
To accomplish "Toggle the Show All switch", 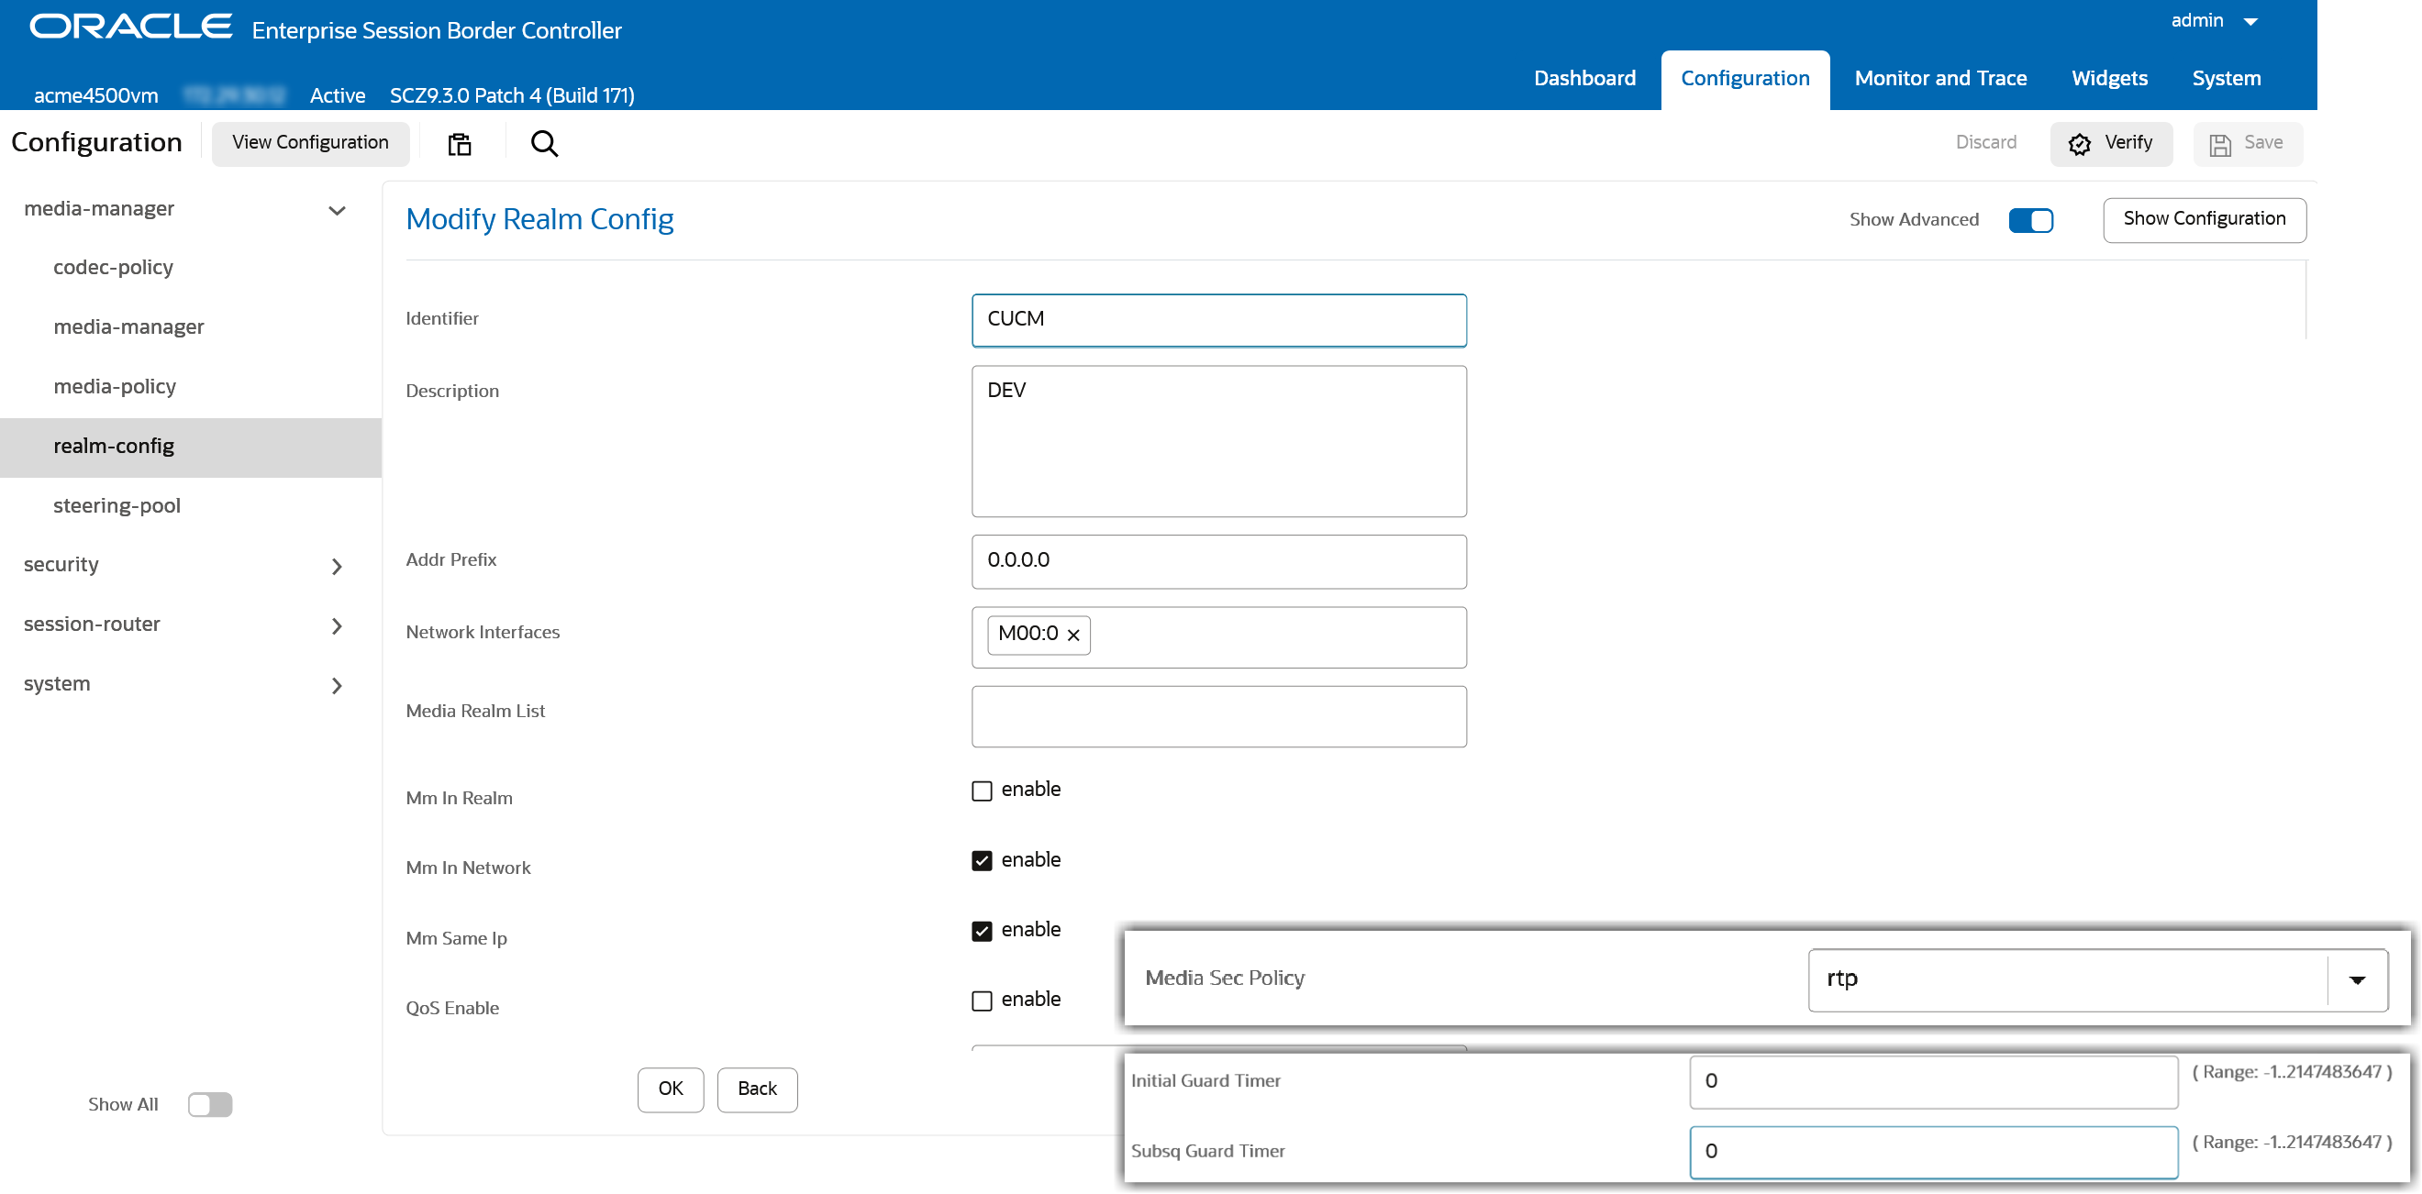I will pyautogui.click(x=210, y=1104).
